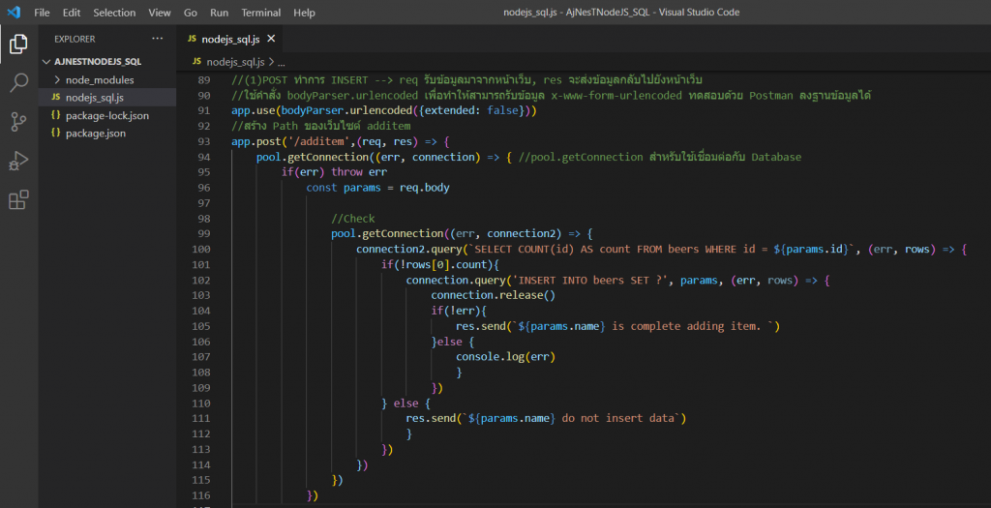The image size is (991, 508).
Task: Open the File menu
Action: pyautogui.click(x=42, y=13)
